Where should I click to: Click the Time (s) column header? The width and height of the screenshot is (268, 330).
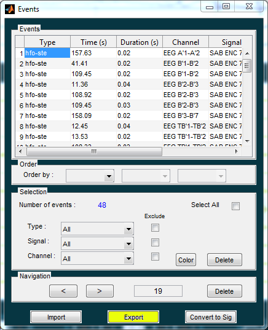93,42
